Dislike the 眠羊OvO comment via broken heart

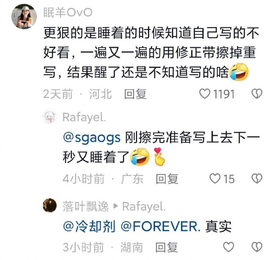(257, 94)
